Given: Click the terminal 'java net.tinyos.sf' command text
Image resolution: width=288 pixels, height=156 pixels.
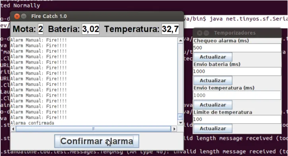Looking at the screenshot, I should click(249, 19).
